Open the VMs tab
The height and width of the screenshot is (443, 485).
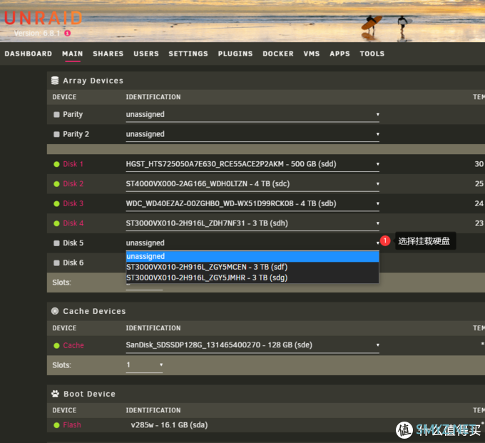(312, 54)
